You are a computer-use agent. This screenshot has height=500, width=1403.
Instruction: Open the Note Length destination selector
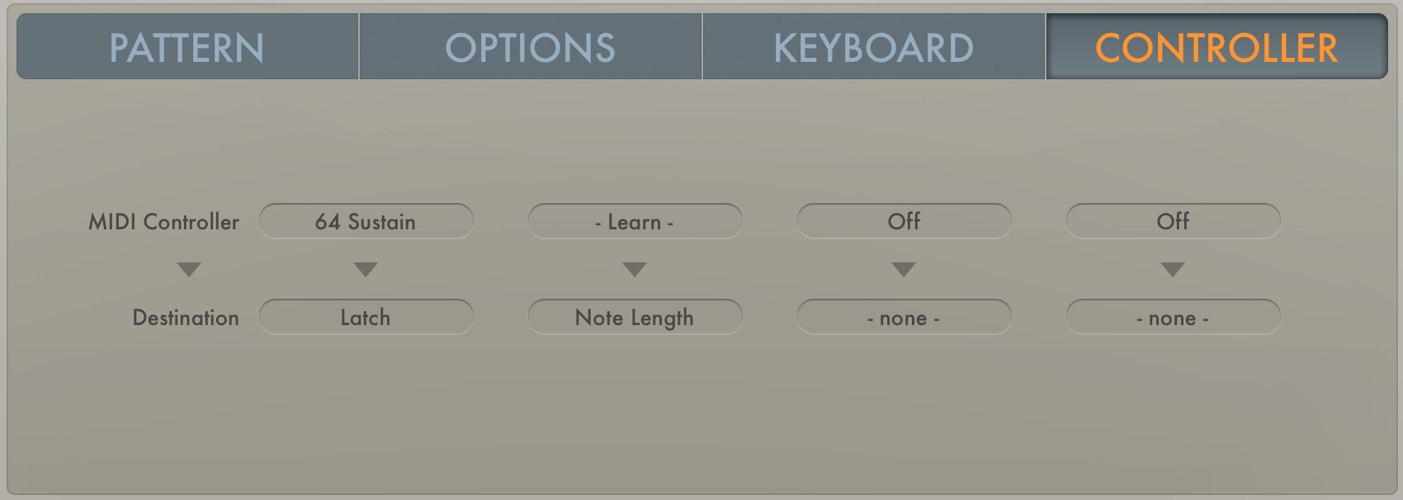(635, 317)
